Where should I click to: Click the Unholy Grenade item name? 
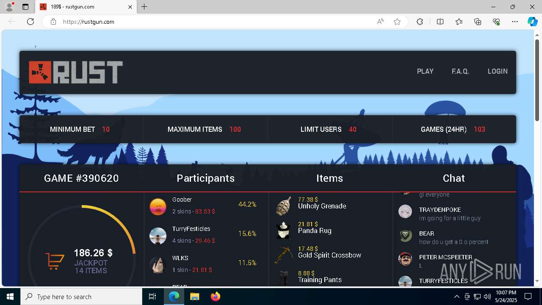click(322, 206)
